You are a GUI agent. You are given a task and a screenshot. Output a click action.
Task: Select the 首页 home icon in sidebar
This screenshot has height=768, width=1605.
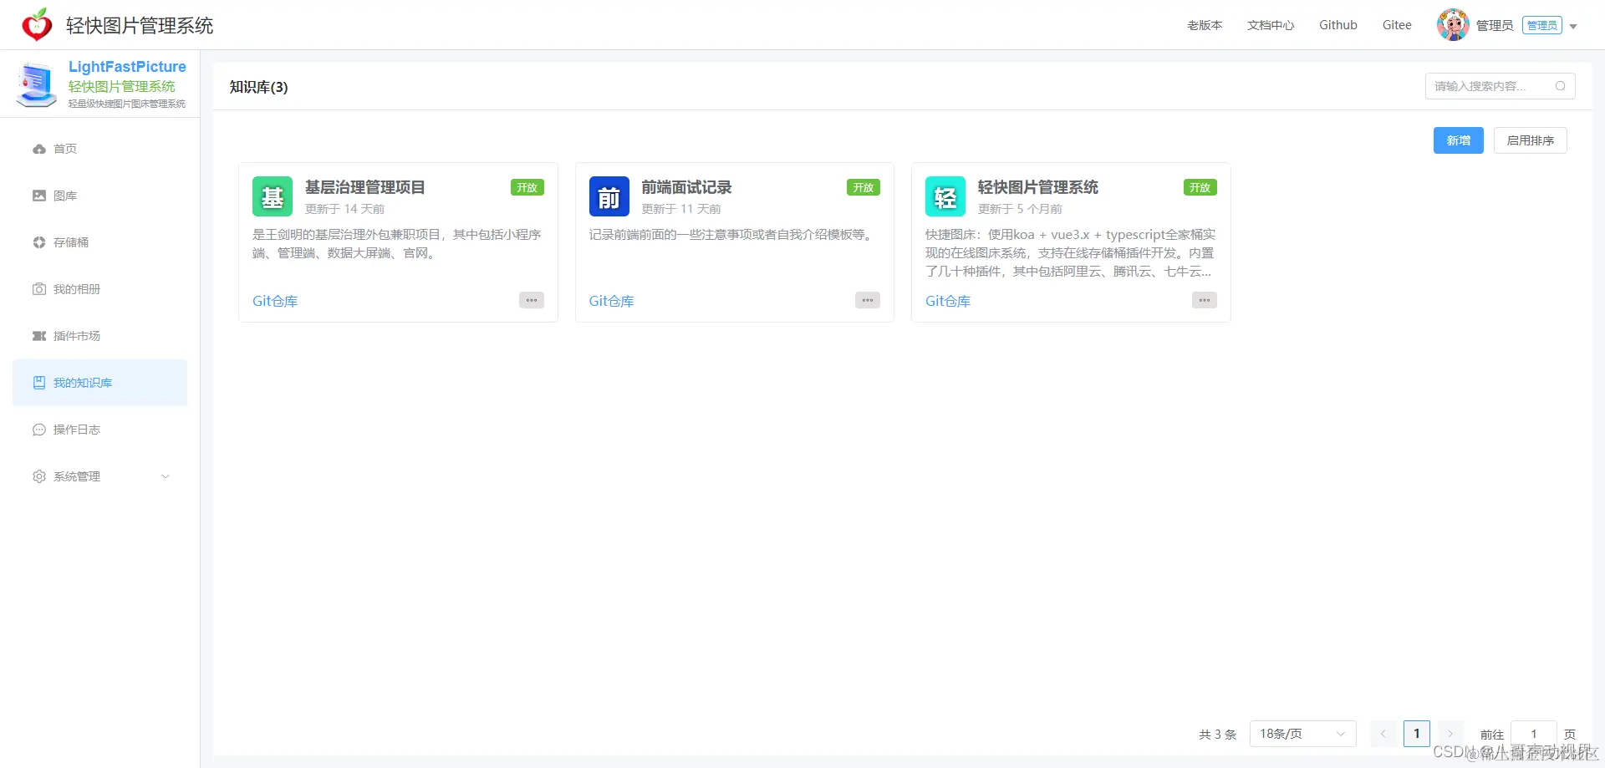(x=39, y=149)
